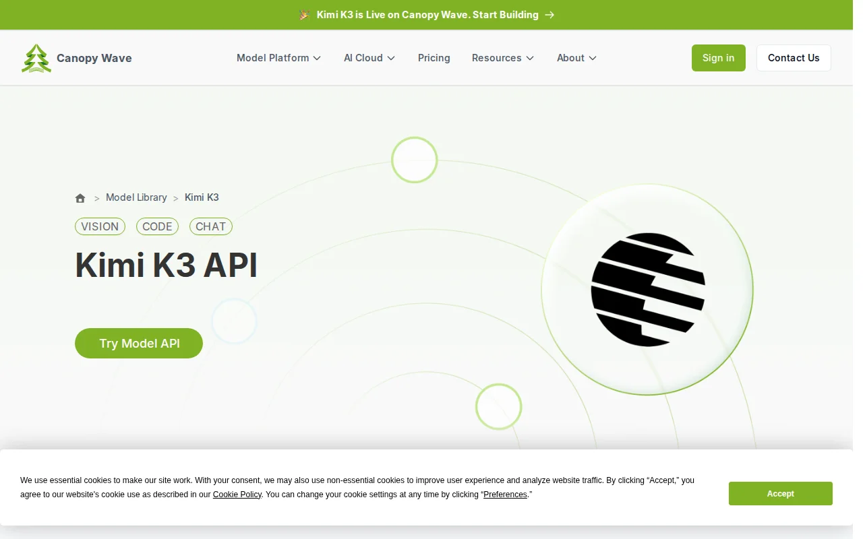This screenshot has height=539, width=863.
Task: Accept the cookie consent
Action: pos(781,494)
